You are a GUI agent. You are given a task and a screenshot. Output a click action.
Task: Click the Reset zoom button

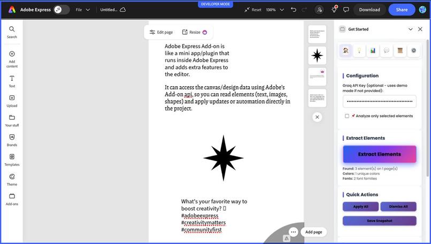(x=252, y=10)
